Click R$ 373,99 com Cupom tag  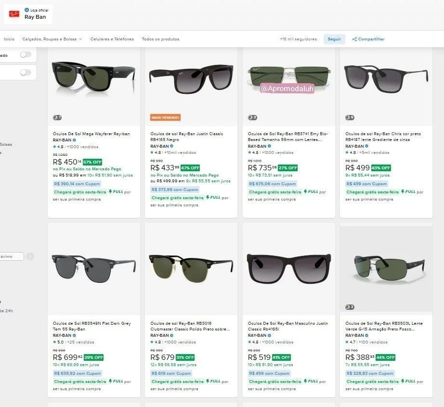click(x=175, y=190)
